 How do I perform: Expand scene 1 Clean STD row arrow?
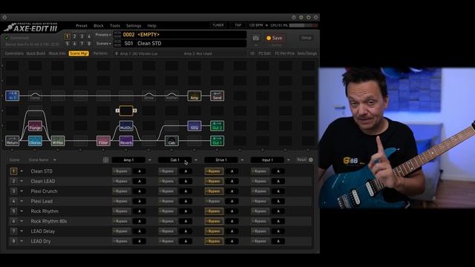point(22,171)
